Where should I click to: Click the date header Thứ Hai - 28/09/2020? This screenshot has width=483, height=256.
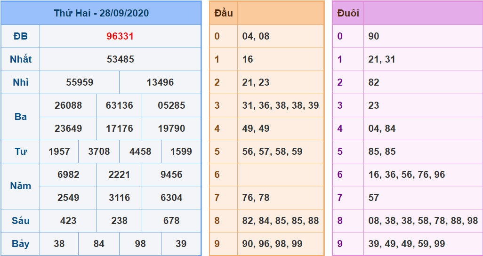(x=101, y=13)
